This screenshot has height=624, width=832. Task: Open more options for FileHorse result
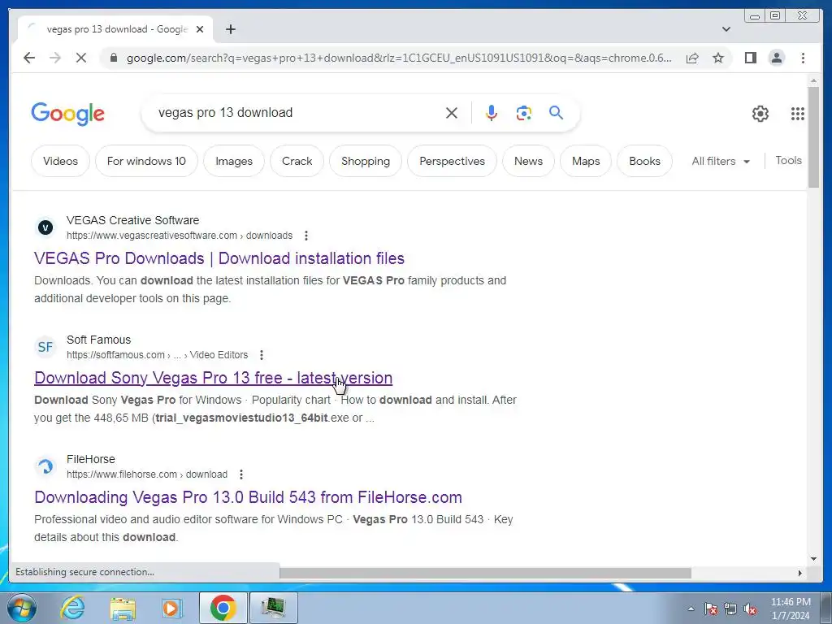(x=240, y=474)
